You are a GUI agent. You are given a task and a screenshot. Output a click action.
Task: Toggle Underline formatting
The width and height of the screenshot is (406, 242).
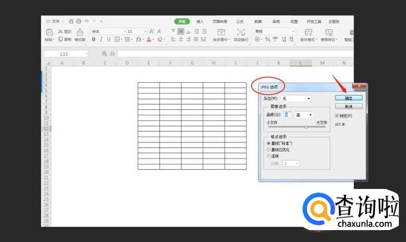[108, 39]
